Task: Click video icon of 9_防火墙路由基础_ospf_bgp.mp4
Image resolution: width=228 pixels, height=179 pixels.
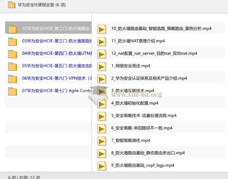Action: point(101,166)
